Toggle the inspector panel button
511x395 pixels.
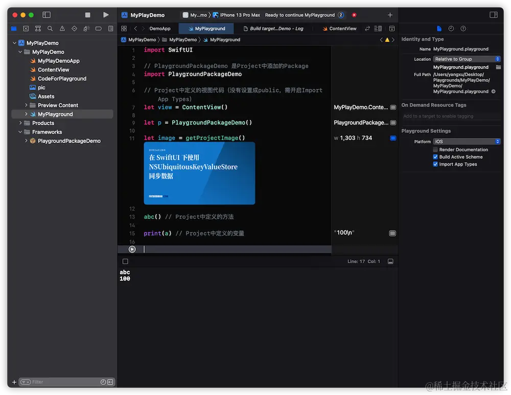(x=494, y=15)
